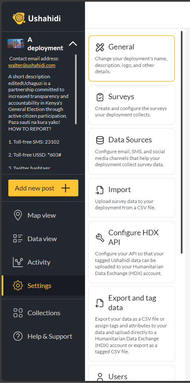Click the Map view pin icon
The image size is (190, 383).
tap(18, 216)
